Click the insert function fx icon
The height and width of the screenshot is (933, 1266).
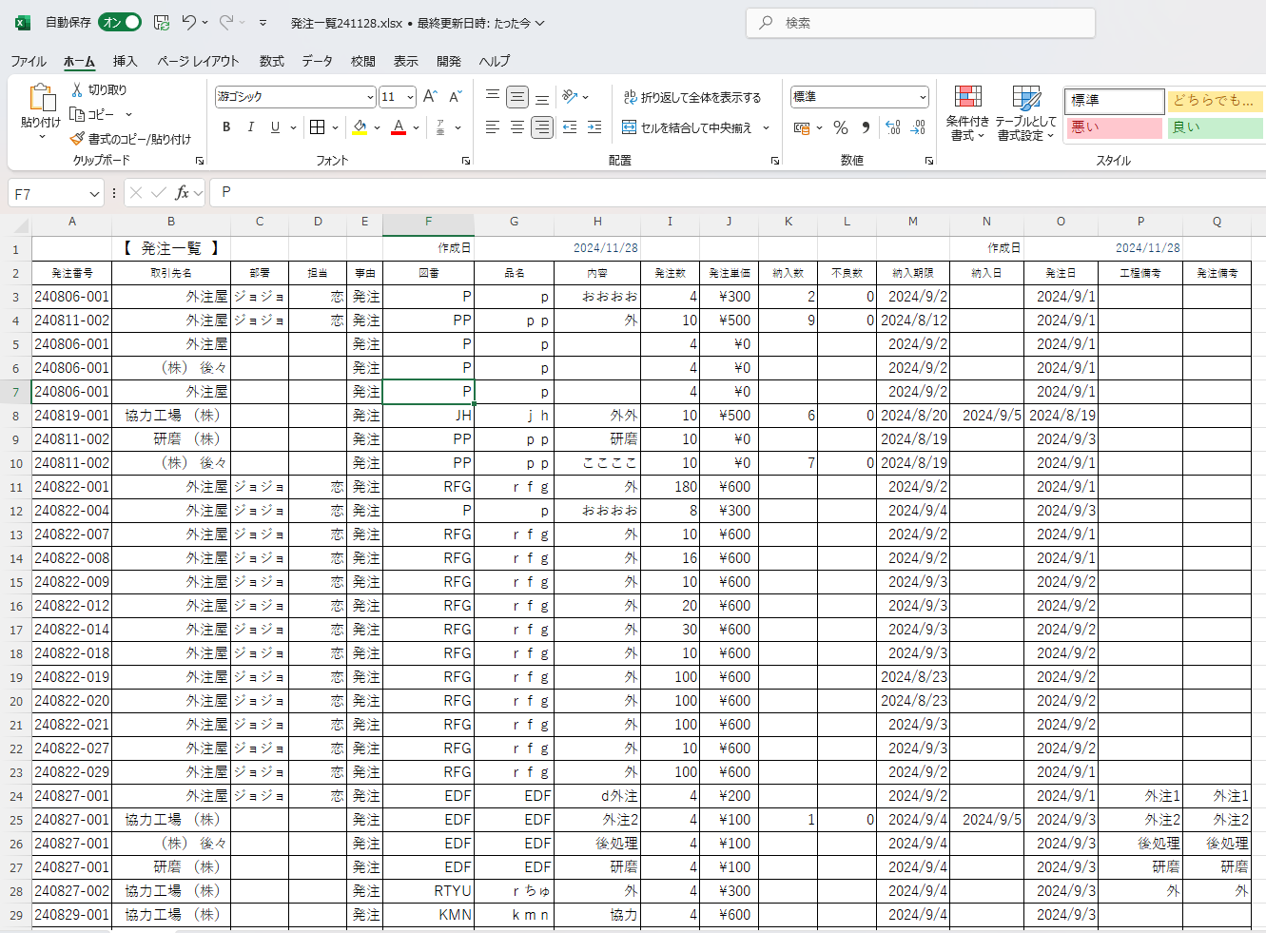[x=182, y=193]
